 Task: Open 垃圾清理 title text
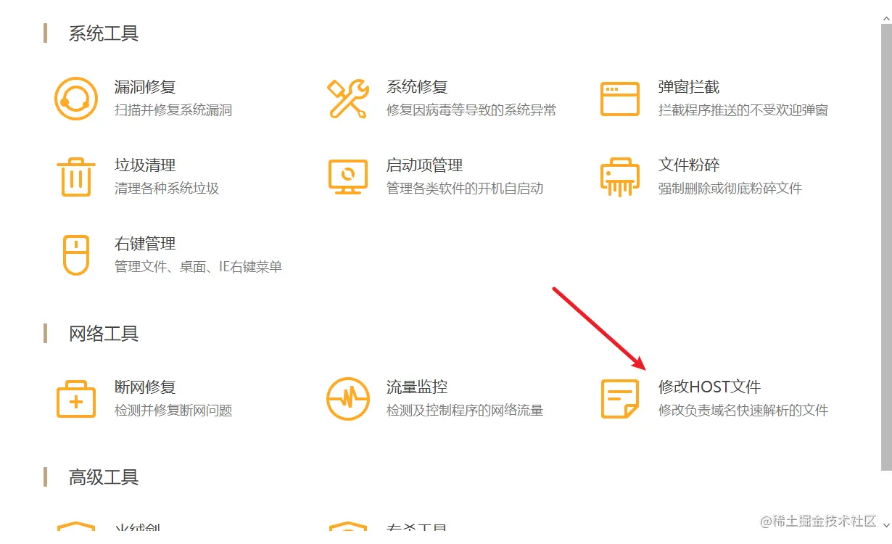[x=145, y=165]
